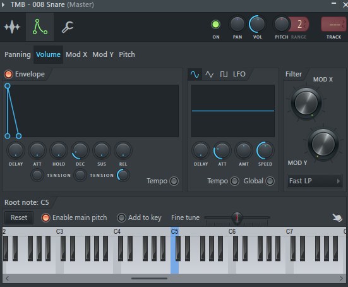Click the attack TENSION knob
This screenshot has width=348, height=287.
[x=37, y=175]
